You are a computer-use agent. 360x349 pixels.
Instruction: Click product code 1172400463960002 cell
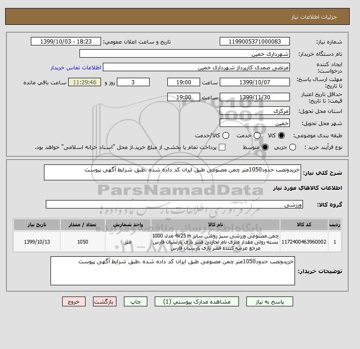point(304,242)
